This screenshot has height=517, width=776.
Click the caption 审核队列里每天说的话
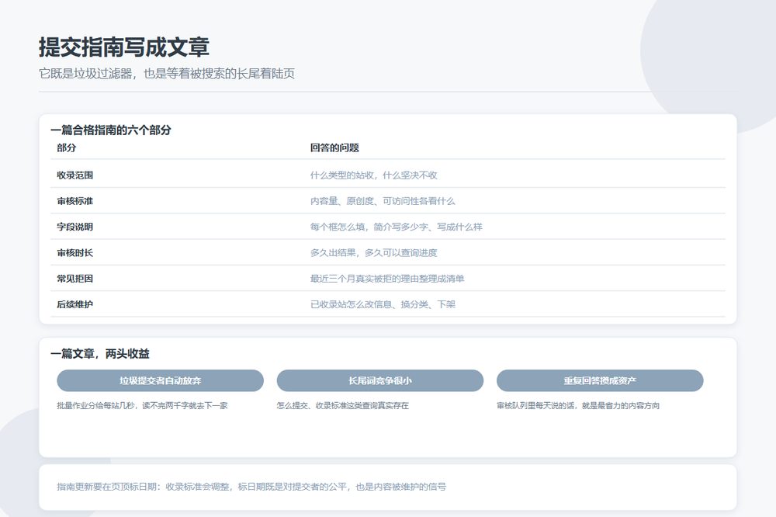(578, 405)
